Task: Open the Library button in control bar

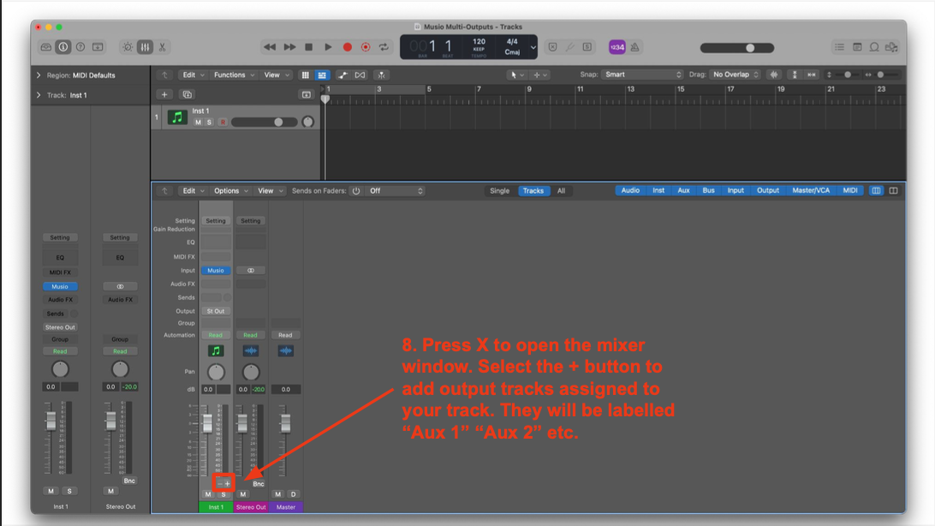Action: [45, 47]
